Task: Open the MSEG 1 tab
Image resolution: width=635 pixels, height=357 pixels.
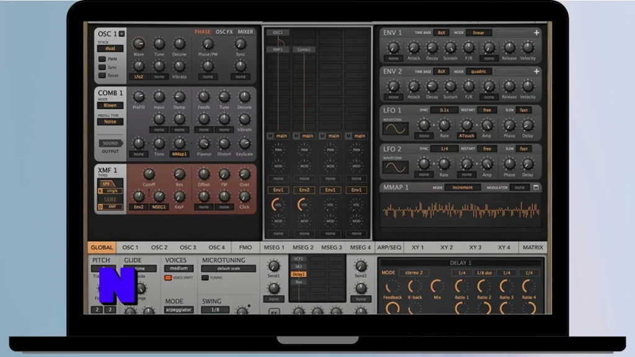Action: click(274, 247)
